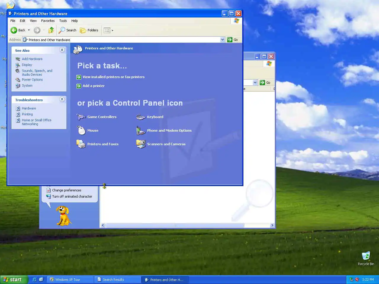Open the Back button history dropdown arrow

click(29, 30)
